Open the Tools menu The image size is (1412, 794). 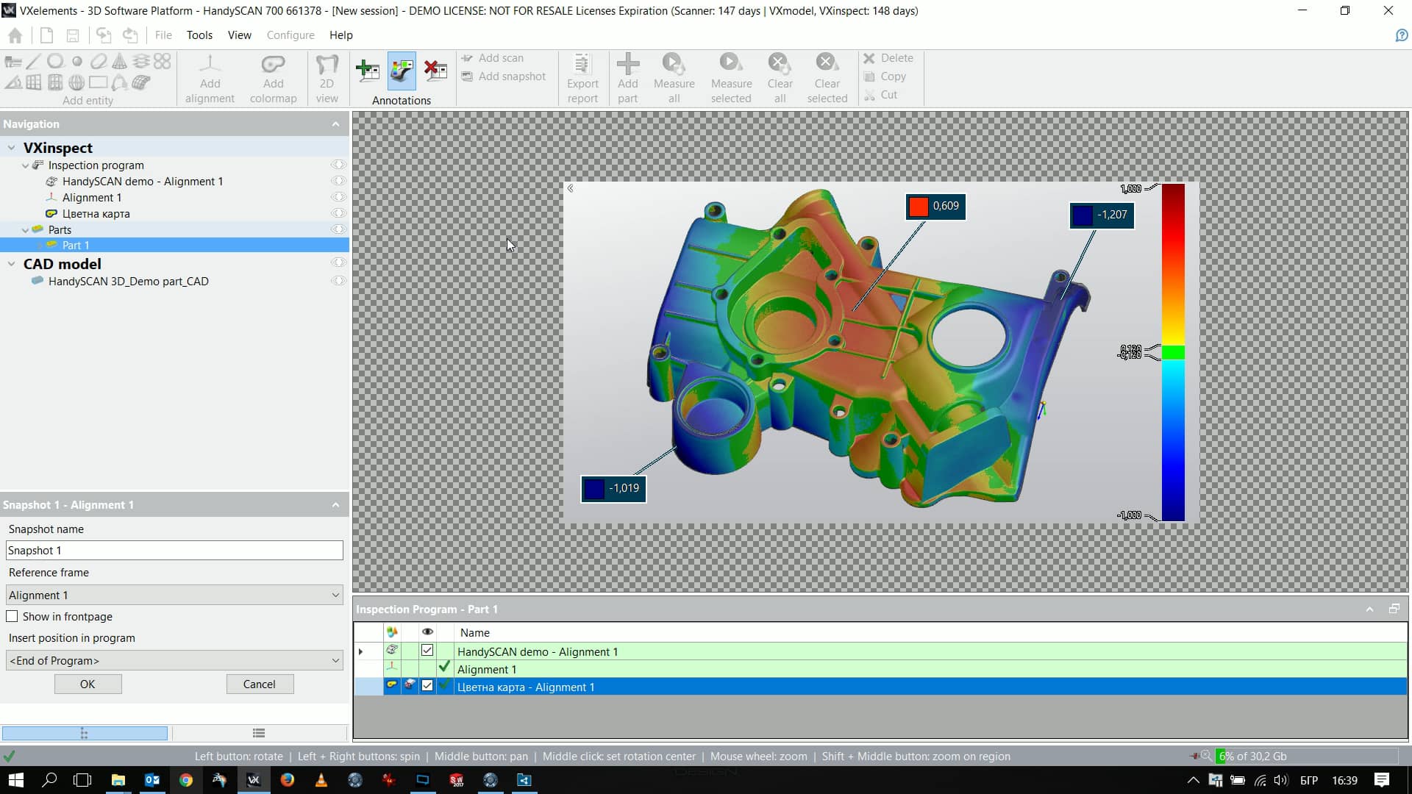pos(199,35)
